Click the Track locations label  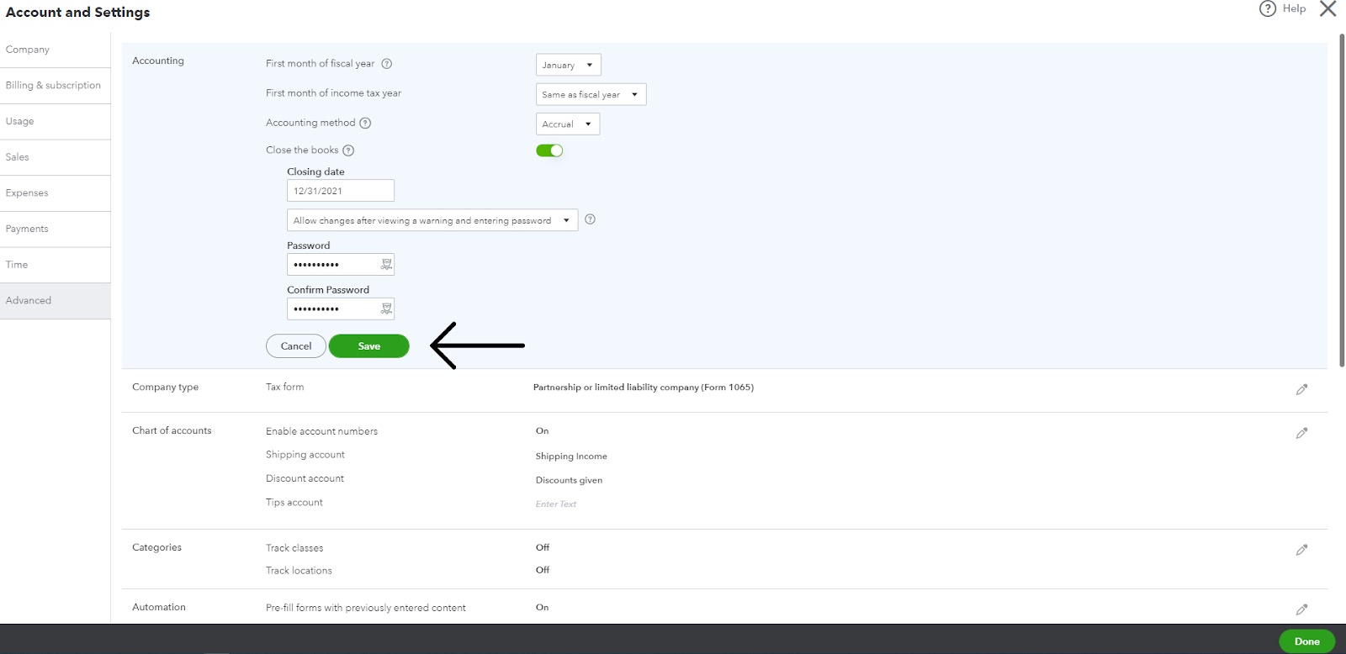coord(299,571)
